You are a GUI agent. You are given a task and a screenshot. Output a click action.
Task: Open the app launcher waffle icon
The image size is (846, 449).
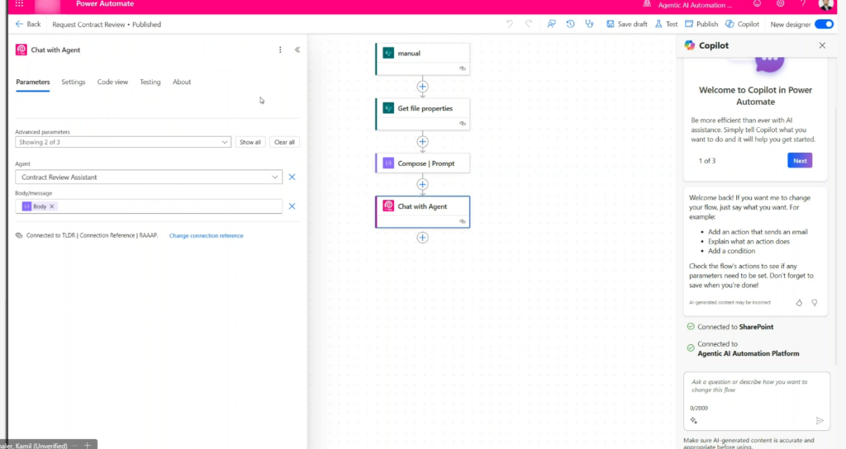click(x=20, y=4)
